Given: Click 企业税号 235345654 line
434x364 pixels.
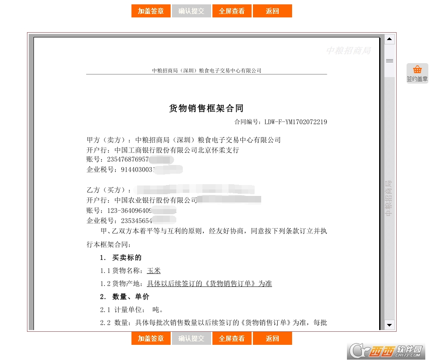Looking at the screenshot, I should (x=131, y=221).
